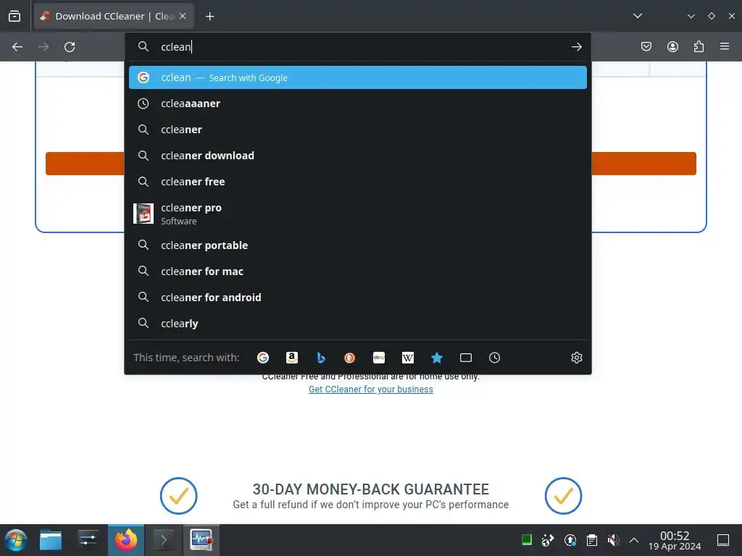Open system settings sliders taskbar icon
Viewport: 742px width, 556px height.
(x=88, y=540)
